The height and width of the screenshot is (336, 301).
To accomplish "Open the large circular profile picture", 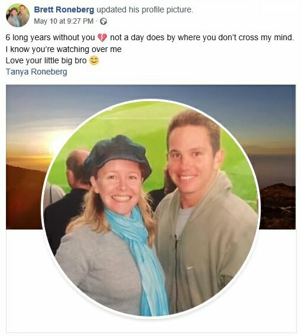I will tap(150, 208).
